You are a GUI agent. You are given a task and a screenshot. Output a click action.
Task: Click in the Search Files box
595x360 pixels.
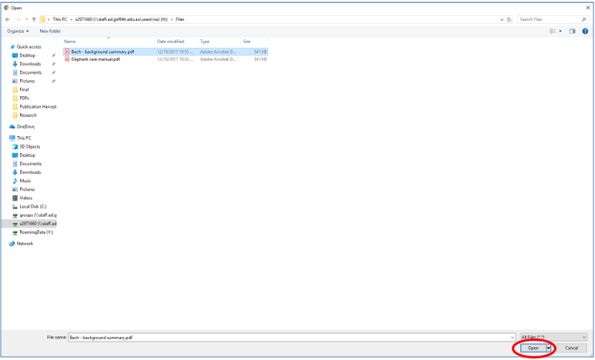pyautogui.click(x=549, y=18)
